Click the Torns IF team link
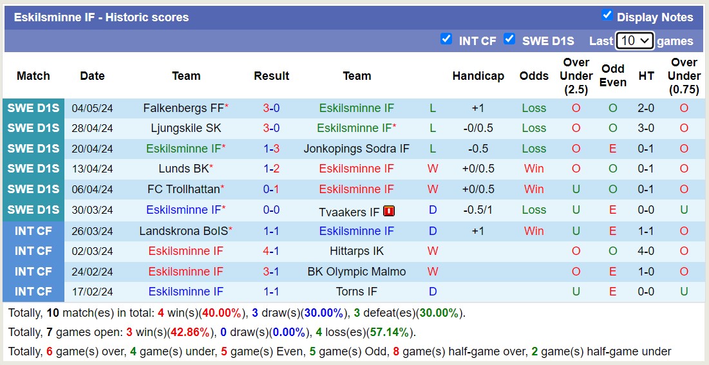Image resolution: width=709 pixels, height=365 pixels. pos(357,292)
